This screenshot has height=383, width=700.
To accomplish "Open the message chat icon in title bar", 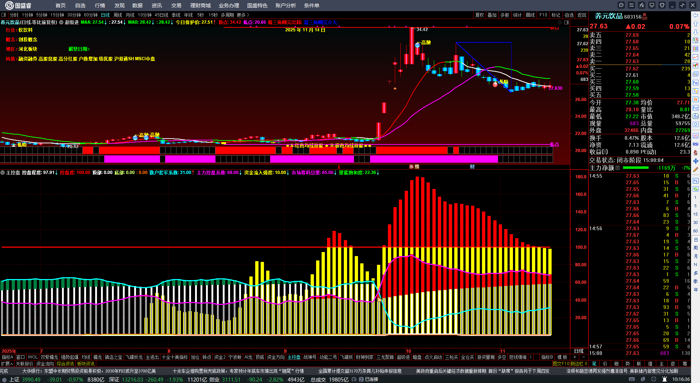I will point(621,5).
